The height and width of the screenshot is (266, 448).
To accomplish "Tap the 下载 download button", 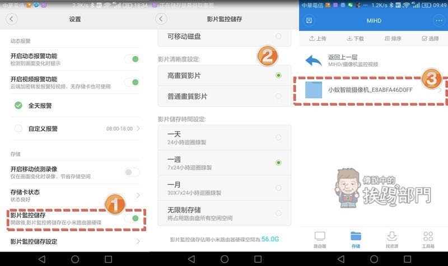I will point(355,38).
